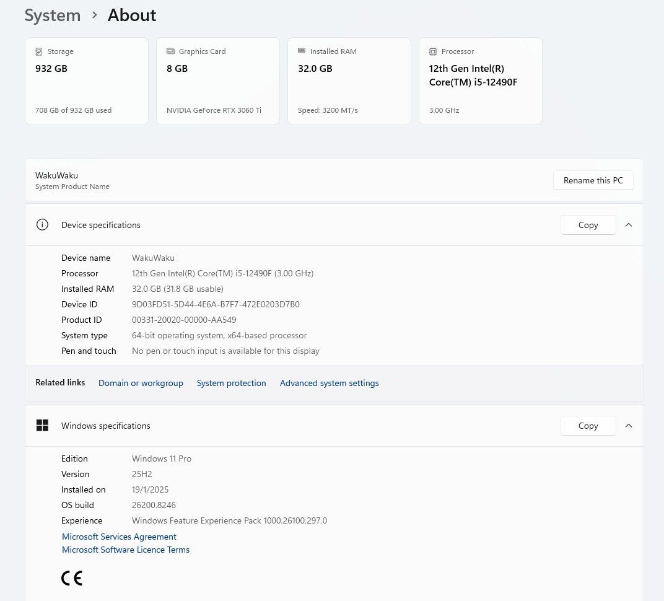Image resolution: width=664 pixels, height=601 pixels.
Task: Open Microsoft Software Licence Terms link
Action: (x=126, y=550)
